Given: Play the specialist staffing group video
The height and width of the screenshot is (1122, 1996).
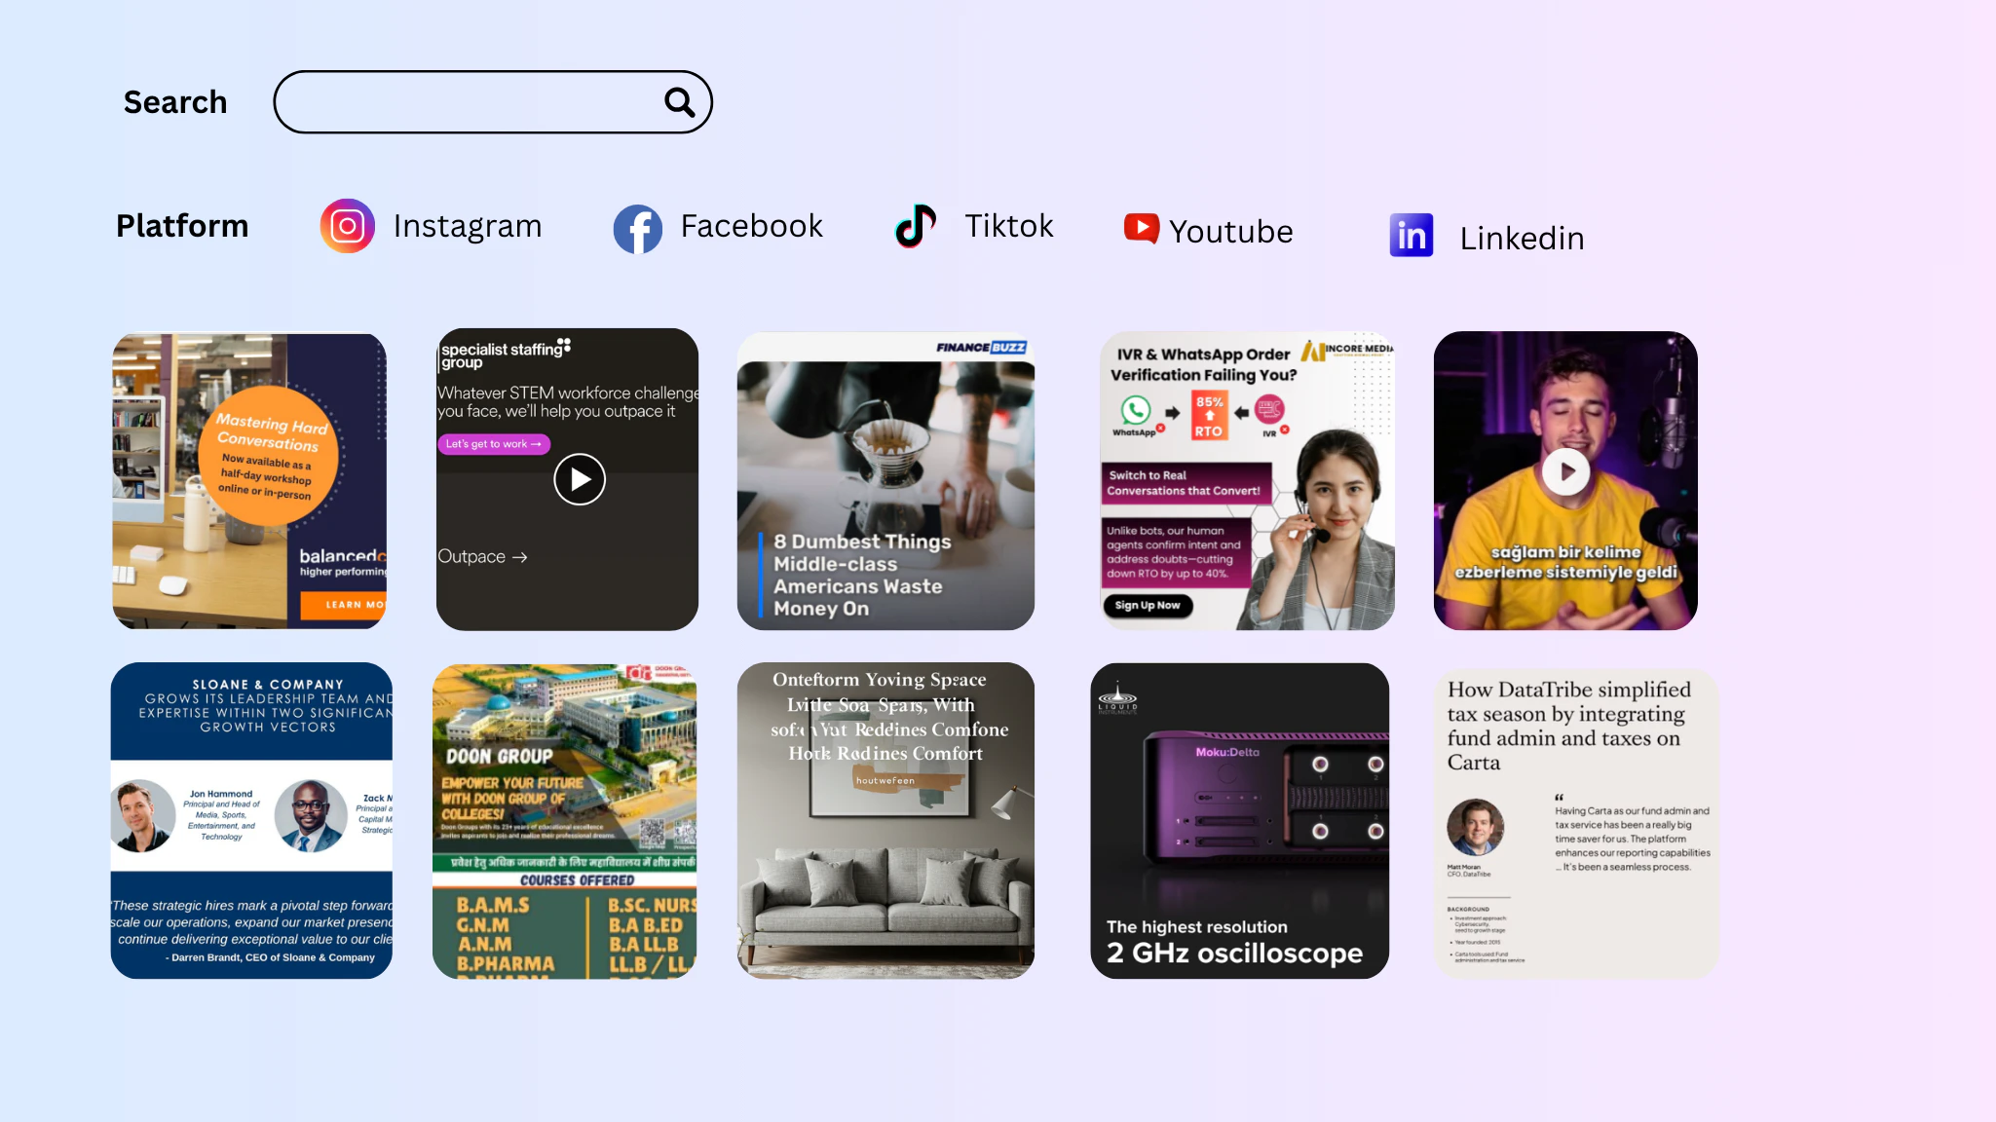Looking at the screenshot, I should (580, 479).
